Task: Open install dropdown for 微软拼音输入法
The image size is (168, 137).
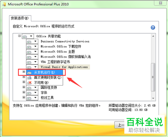Action: 32,57
